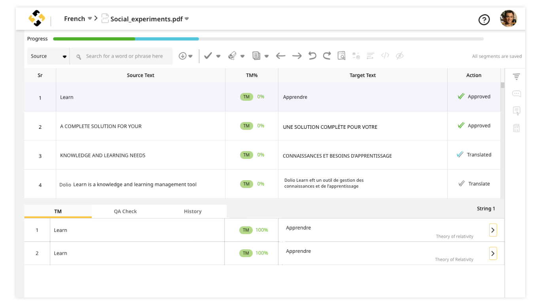The width and height of the screenshot is (541, 305).
Task: Go to next segment with right arrow
Action: pyautogui.click(x=297, y=56)
